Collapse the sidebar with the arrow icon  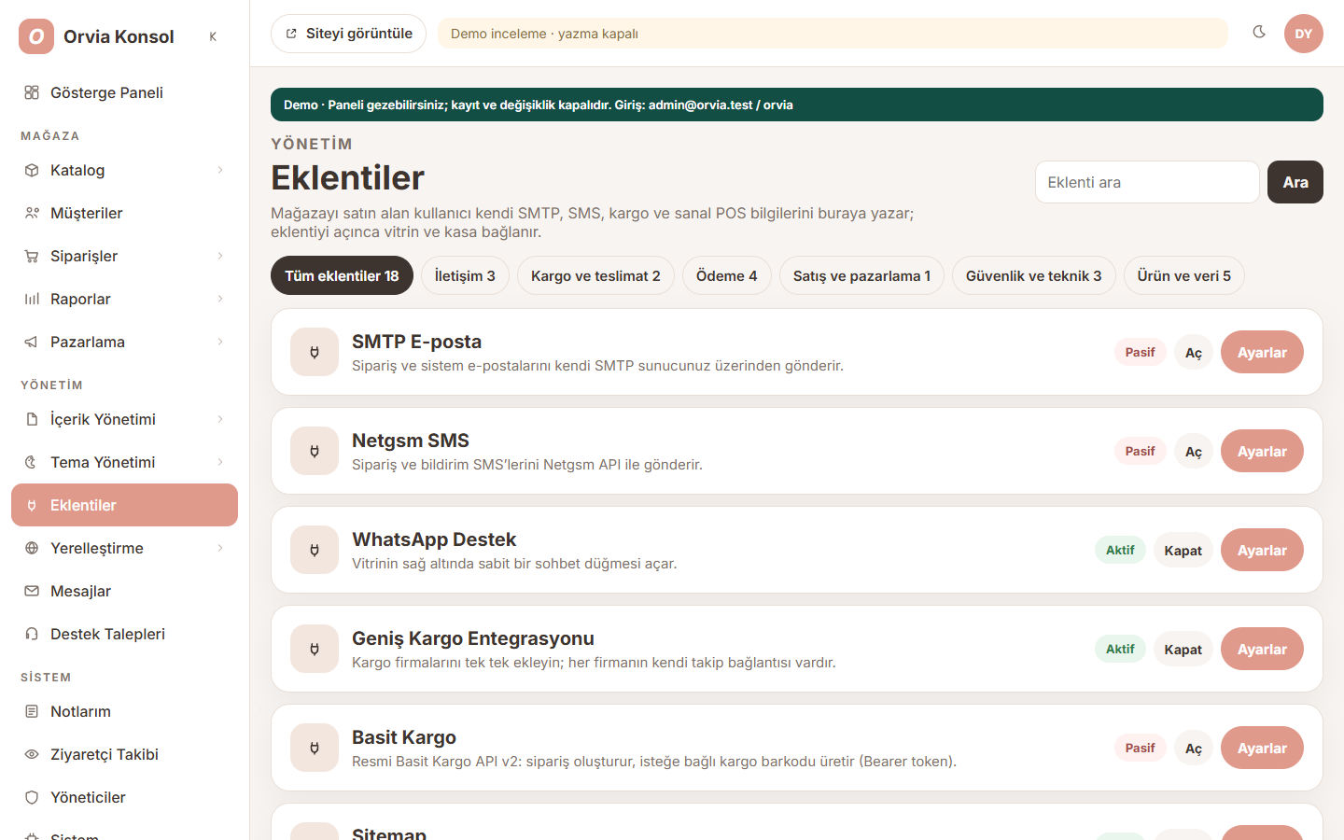coord(213,36)
